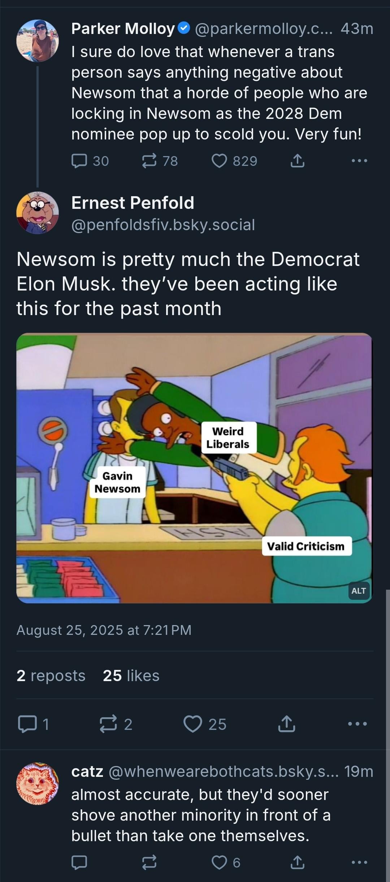This screenshot has width=390, height=882.
Task: View the list of 25 likes
Action: click(x=131, y=675)
